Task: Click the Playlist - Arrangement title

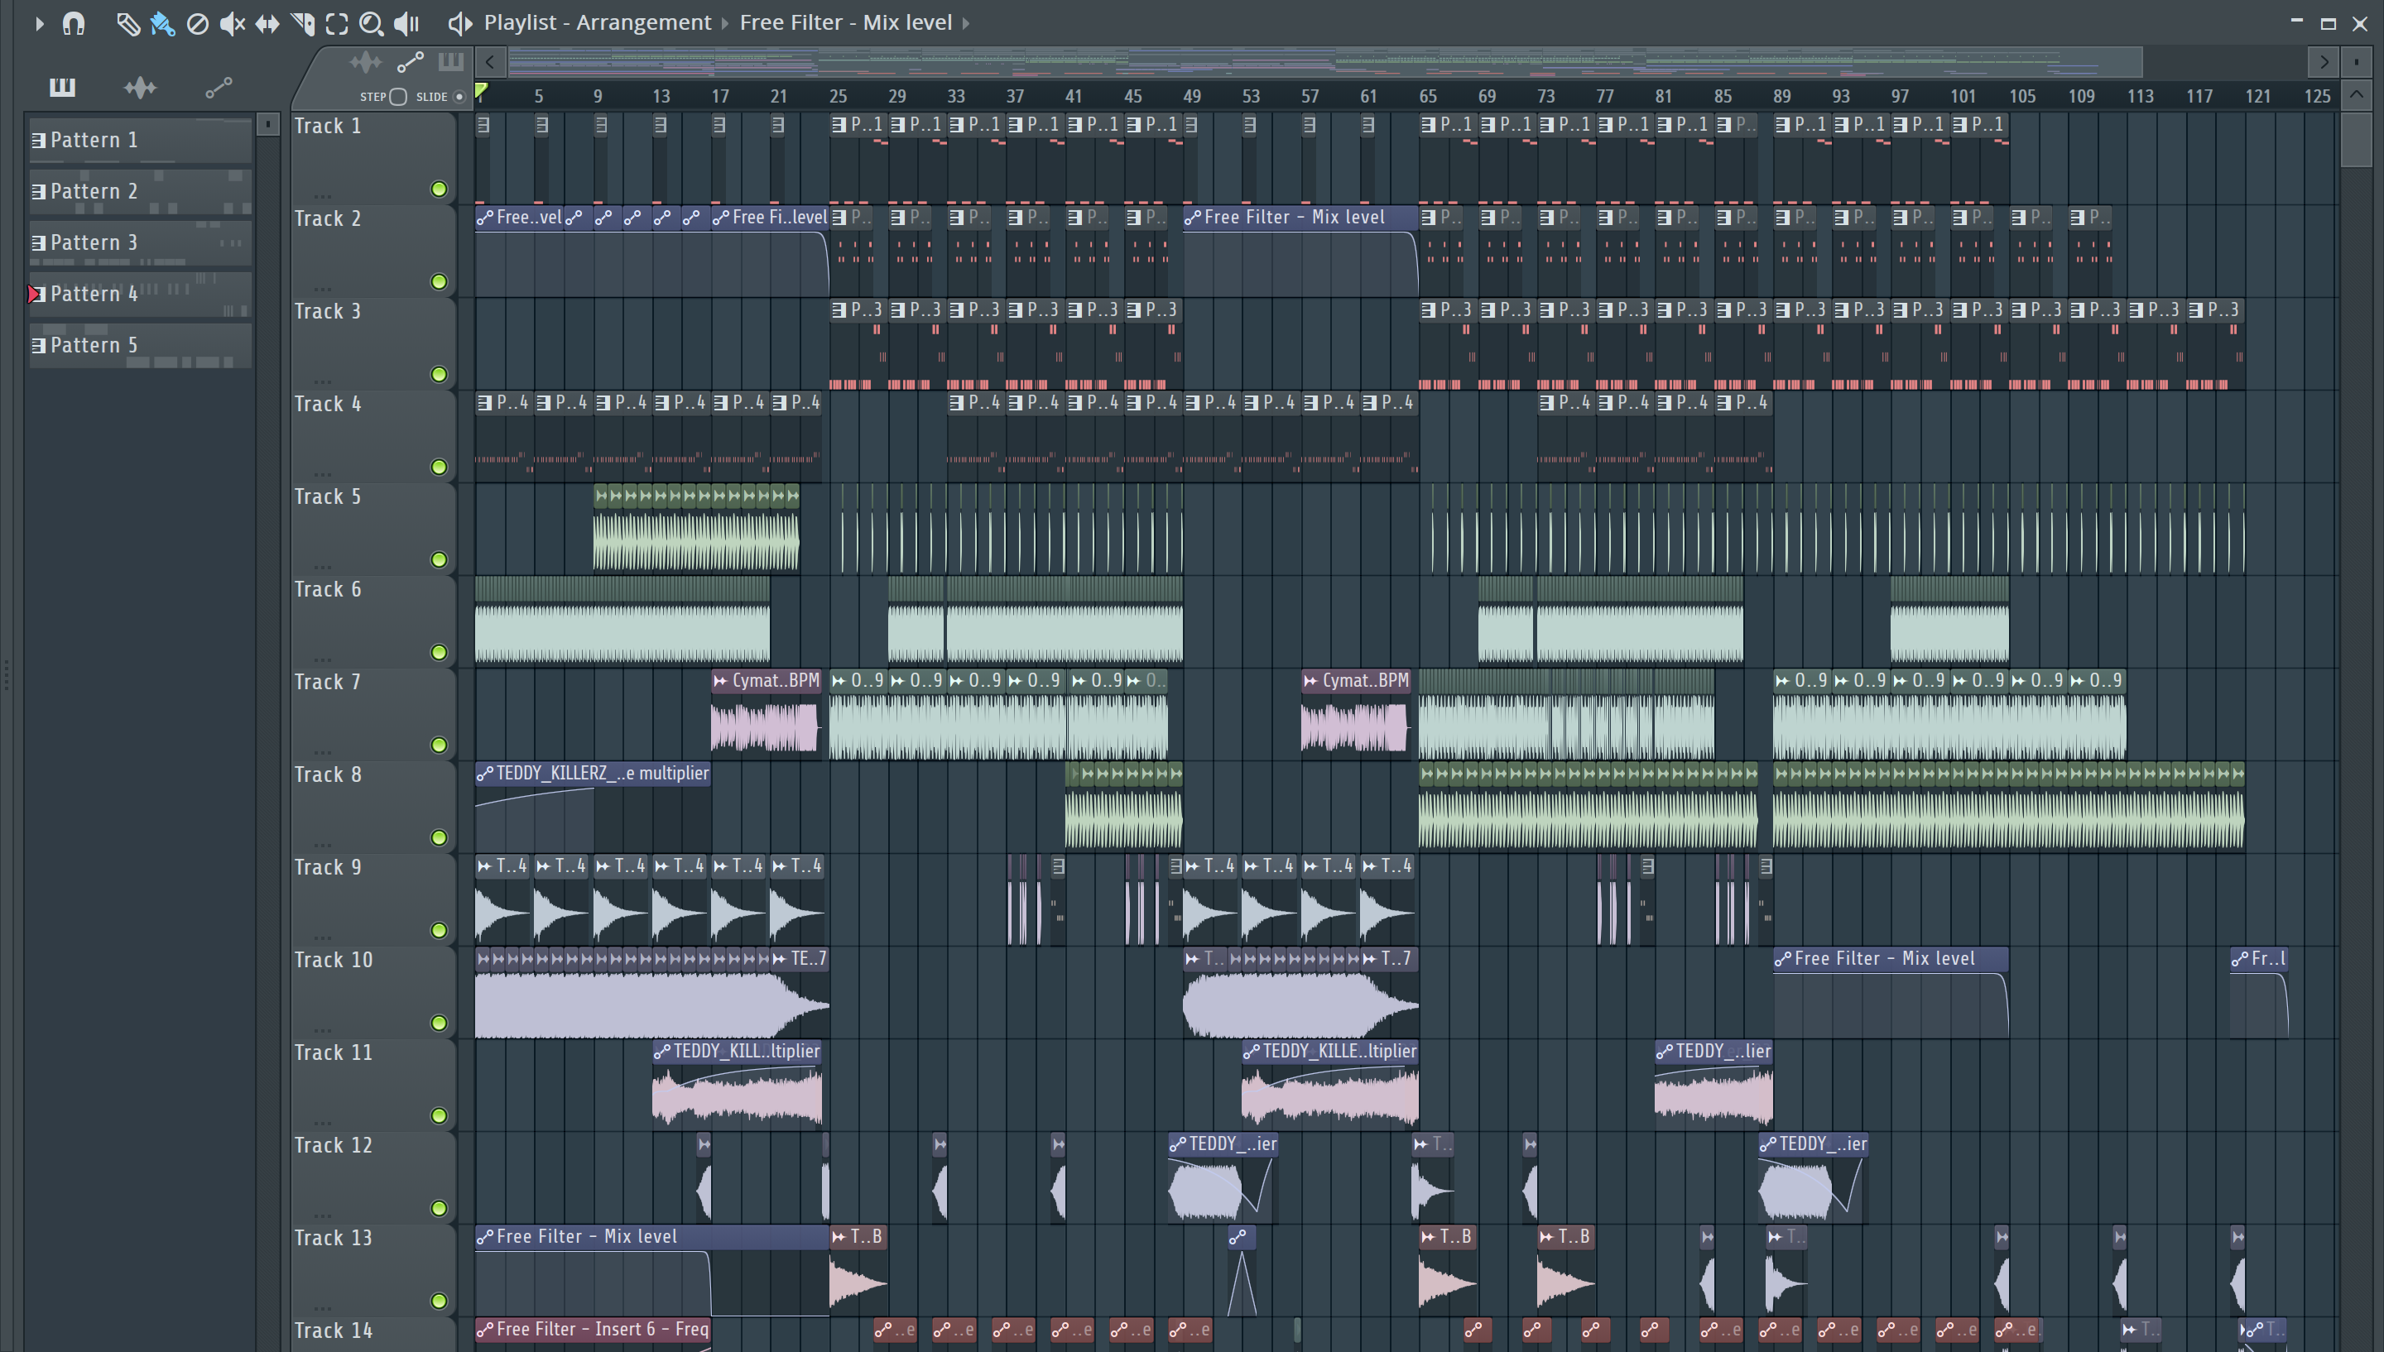Action: pos(597,22)
